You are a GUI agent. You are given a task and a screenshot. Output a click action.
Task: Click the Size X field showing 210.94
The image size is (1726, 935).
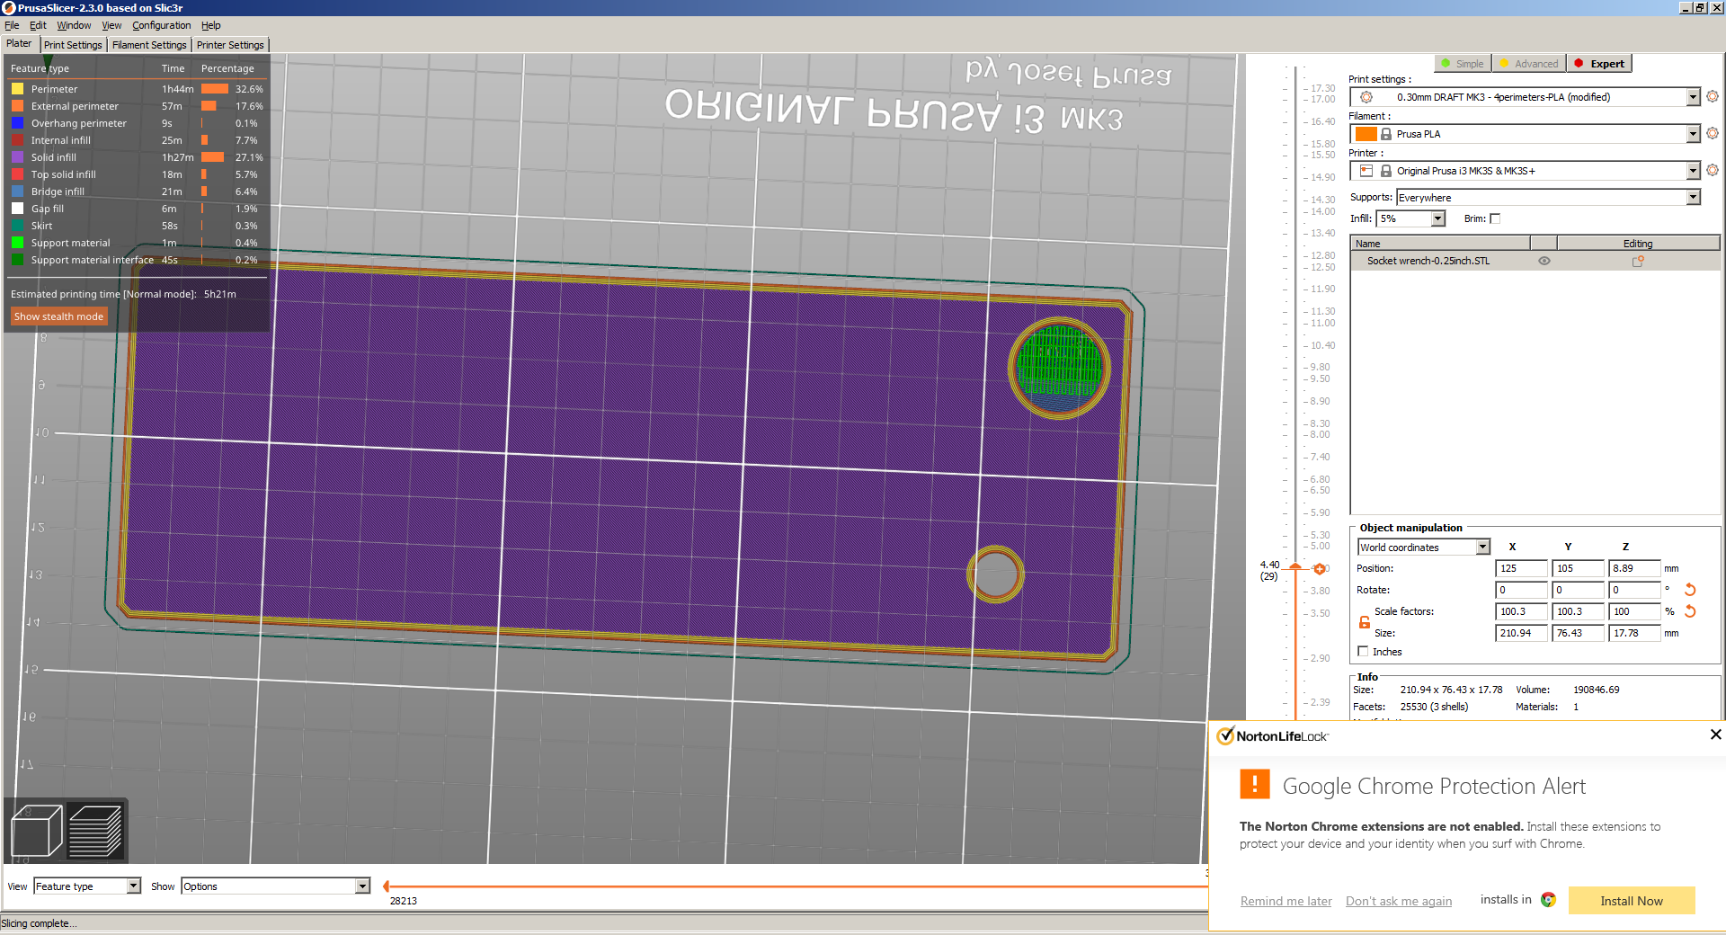point(1521,633)
